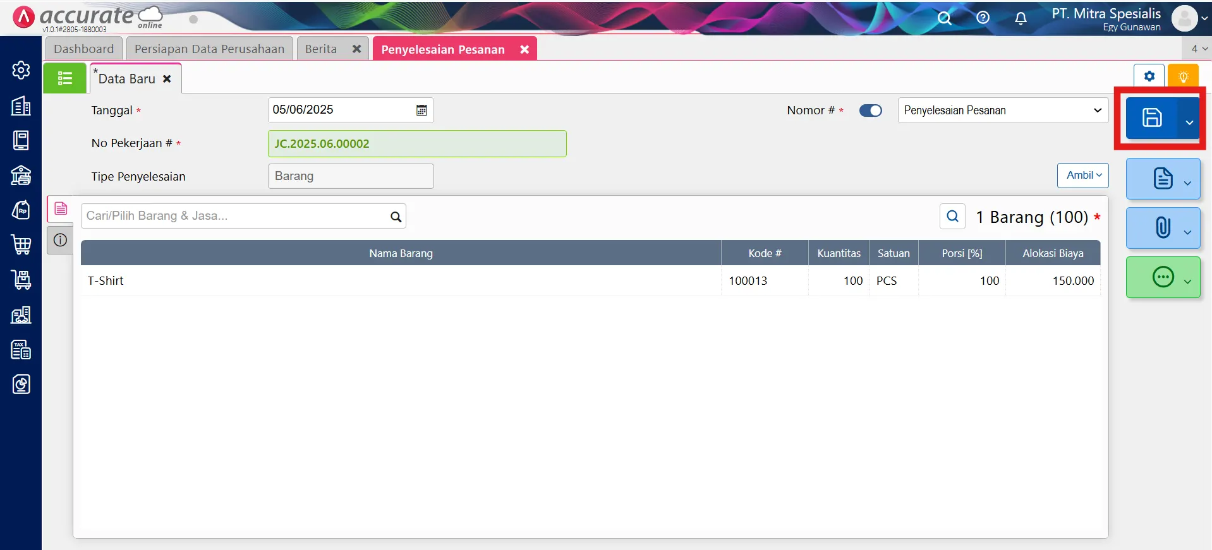Click the global search magnifier in header
Viewport: 1212px width, 550px height.
[x=944, y=18]
